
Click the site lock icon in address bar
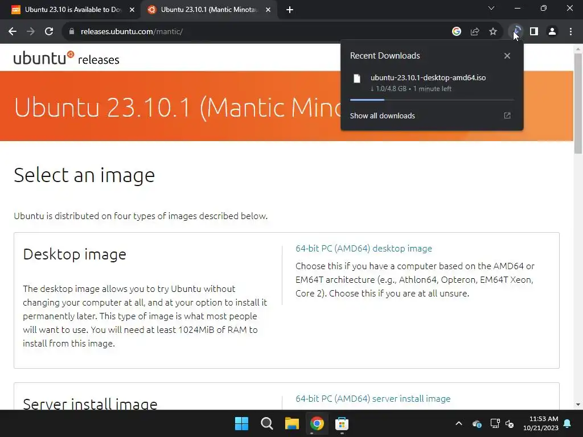(x=71, y=32)
